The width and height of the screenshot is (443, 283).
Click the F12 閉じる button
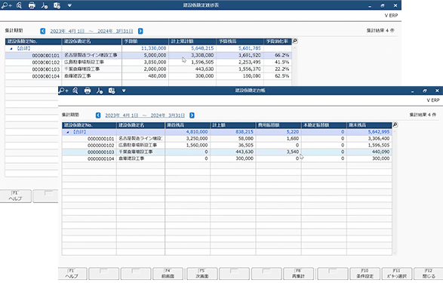[429, 274]
